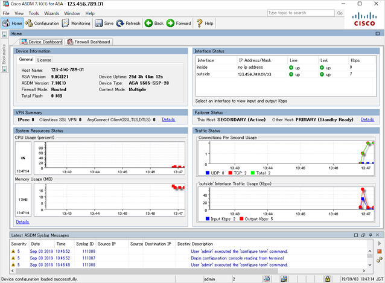385x283 pixels.
Task: Click the lock icon in status bar
Action: (328, 279)
